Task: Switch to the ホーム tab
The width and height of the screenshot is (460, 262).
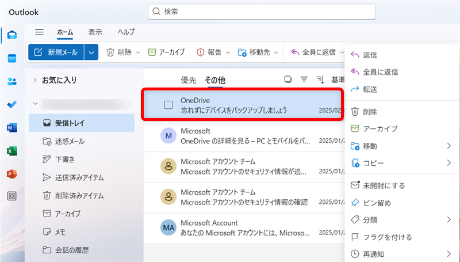Action: tap(65, 32)
